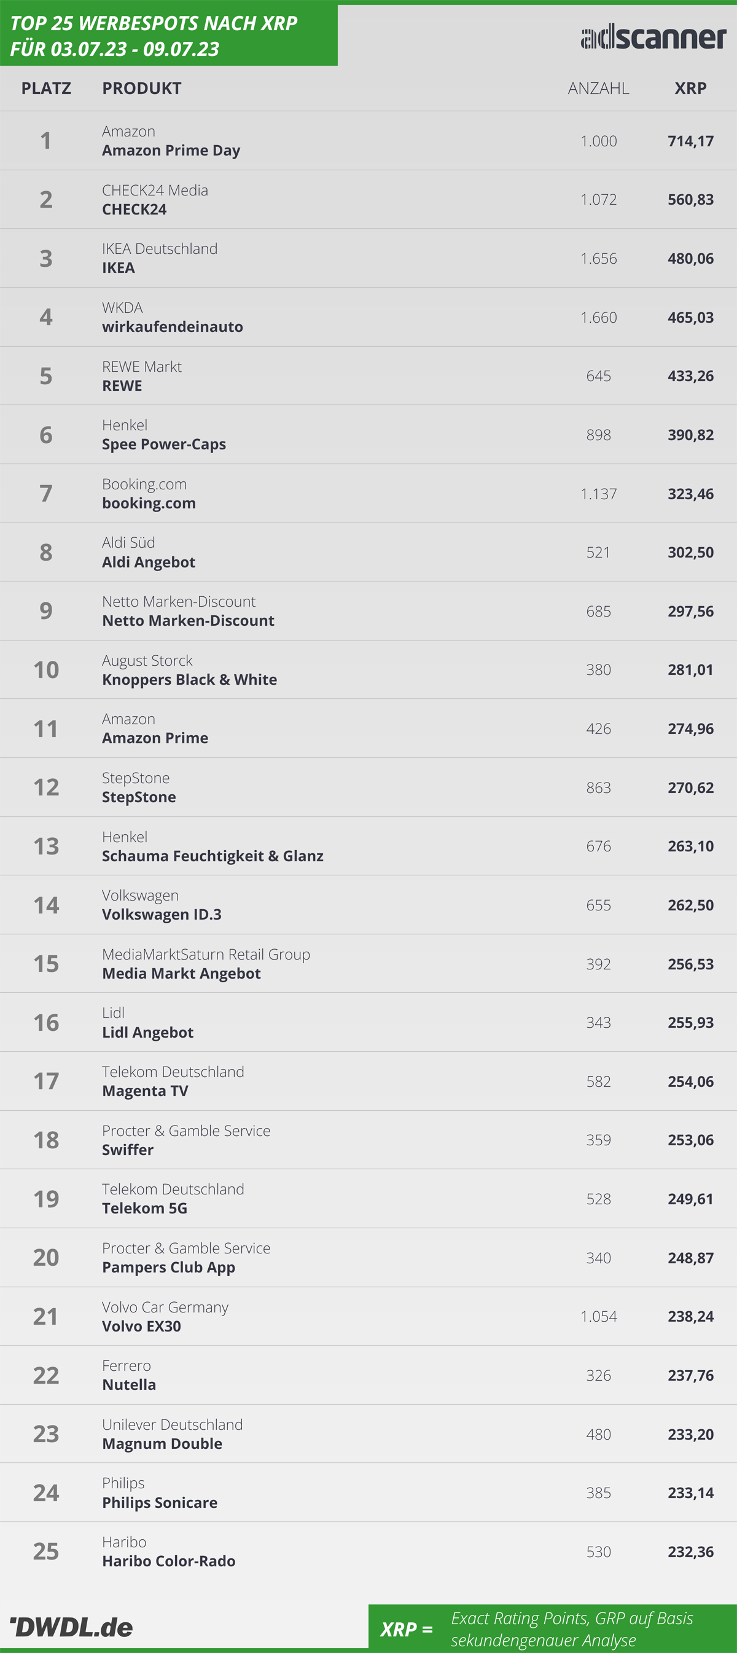Select the PLATZ column header
Image resolution: width=737 pixels, height=1653 pixels.
coord(46,88)
